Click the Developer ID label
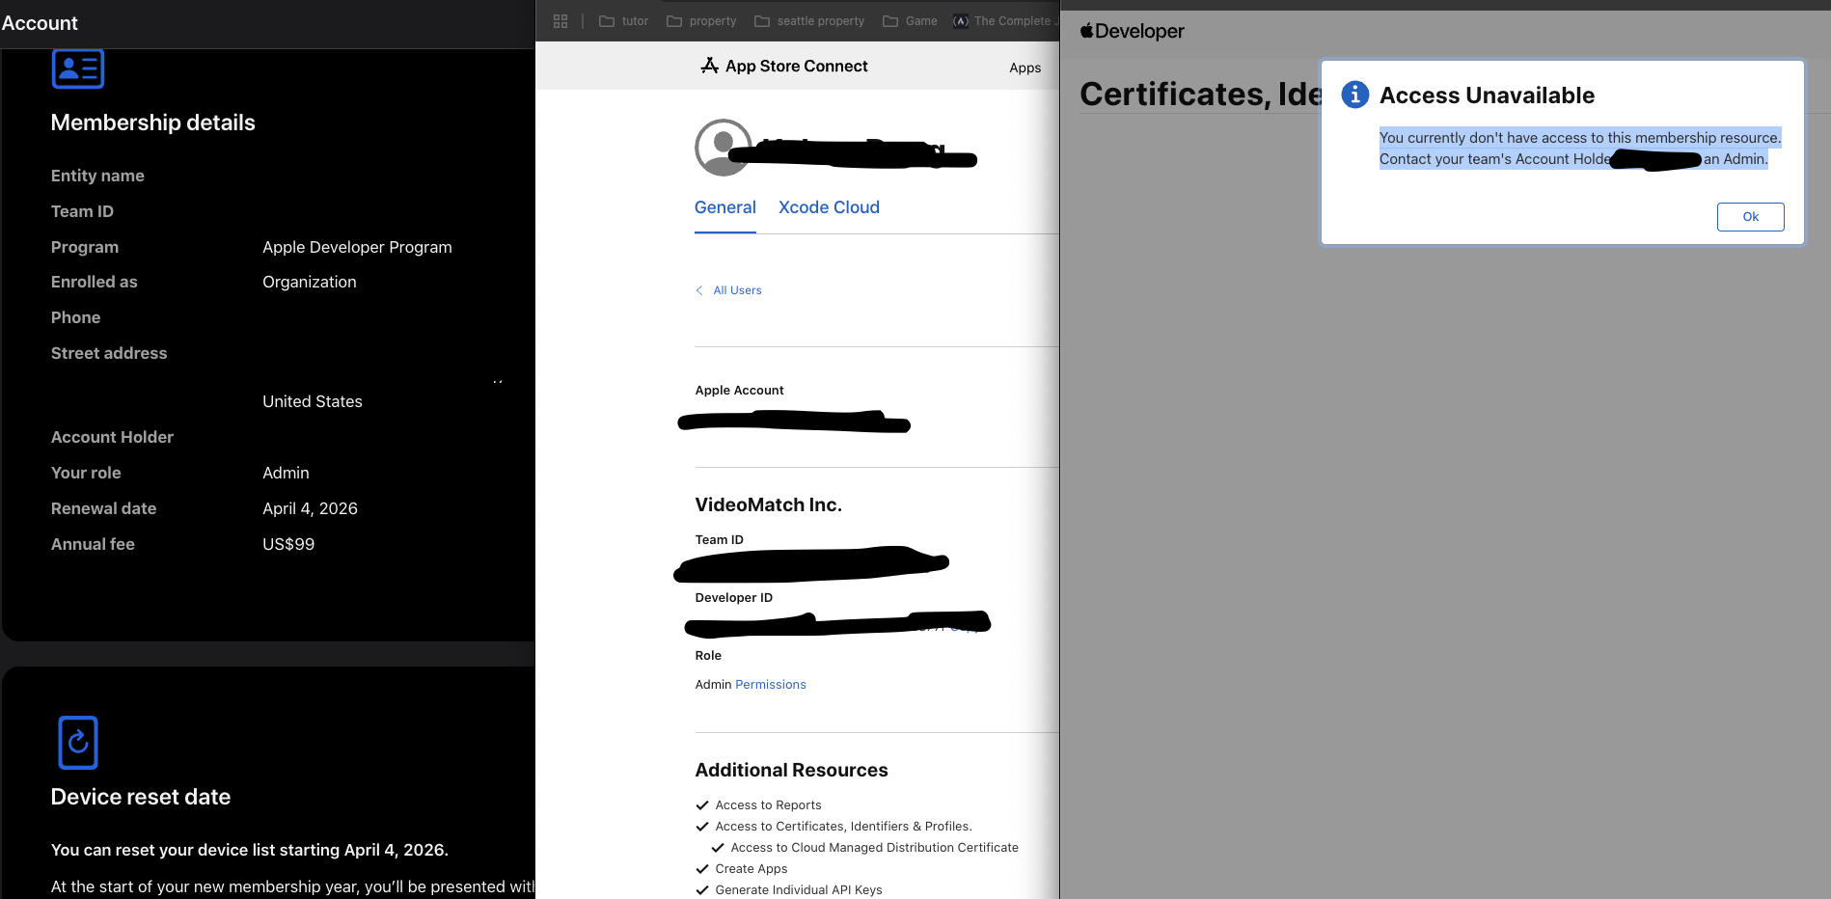This screenshot has width=1831, height=899. (733, 597)
